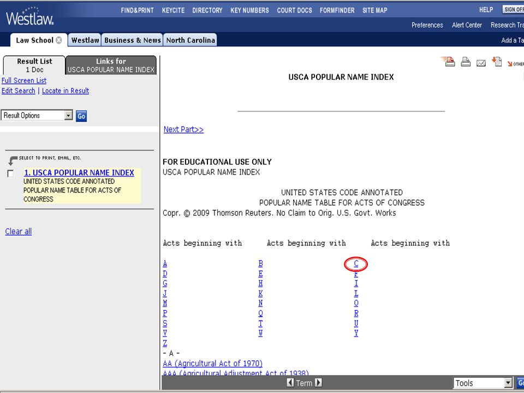This screenshot has width=524, height=393.
Task: Open Links for USCA Popular Name Index tab
Action: tap(111, 65)
